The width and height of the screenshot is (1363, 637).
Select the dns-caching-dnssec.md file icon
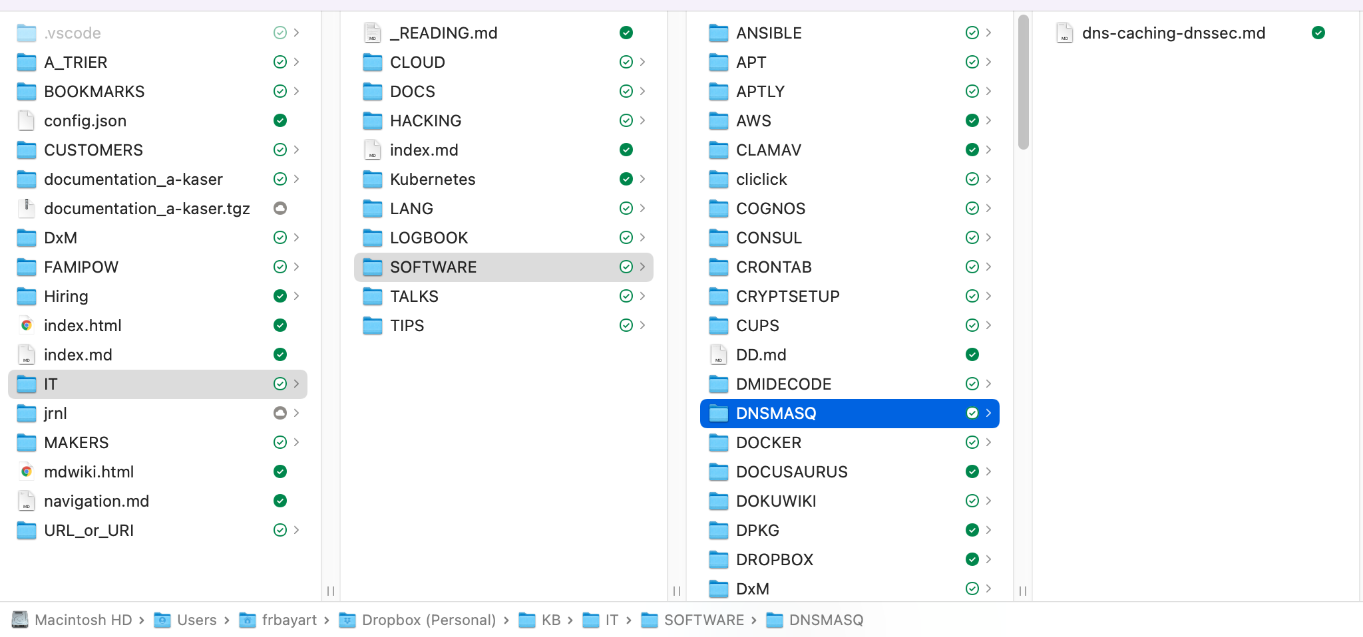[x=1064, y=33]
